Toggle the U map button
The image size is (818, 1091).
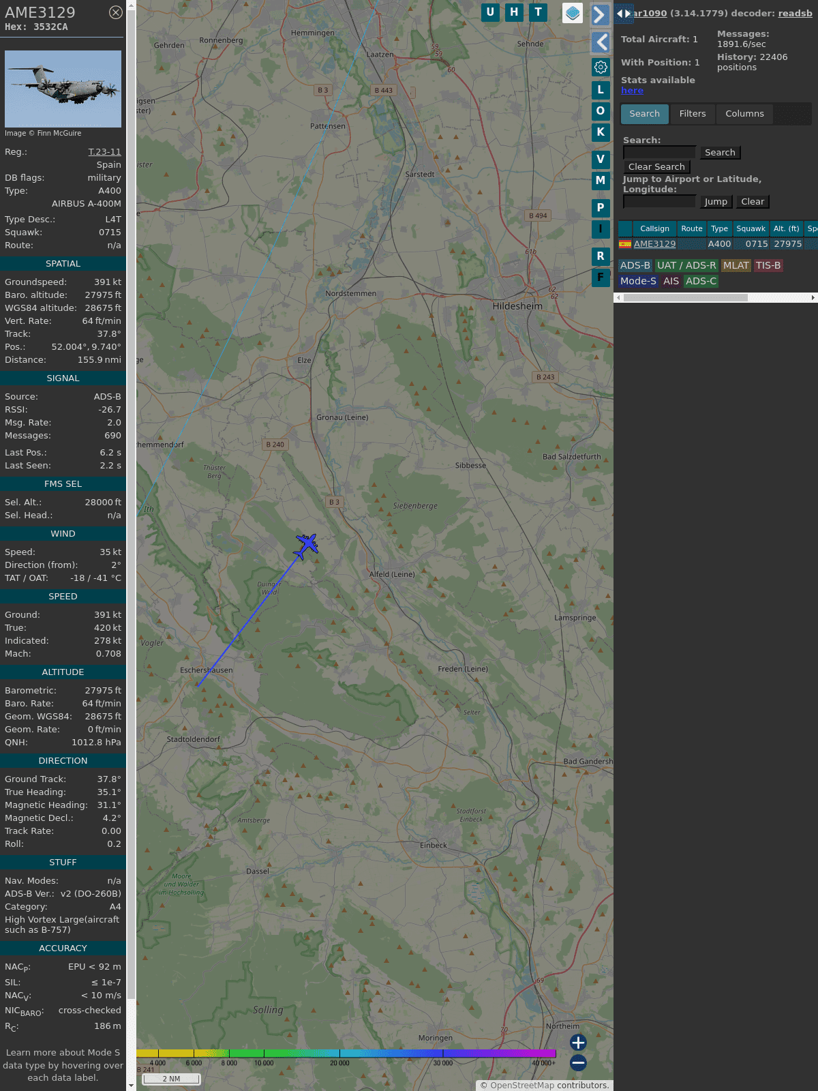pyautogui.click(x=490, y=12)
